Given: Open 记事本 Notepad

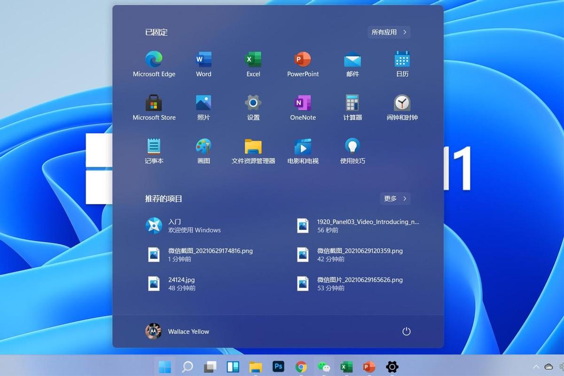Looking at the screenshot, I should point(154,150).
